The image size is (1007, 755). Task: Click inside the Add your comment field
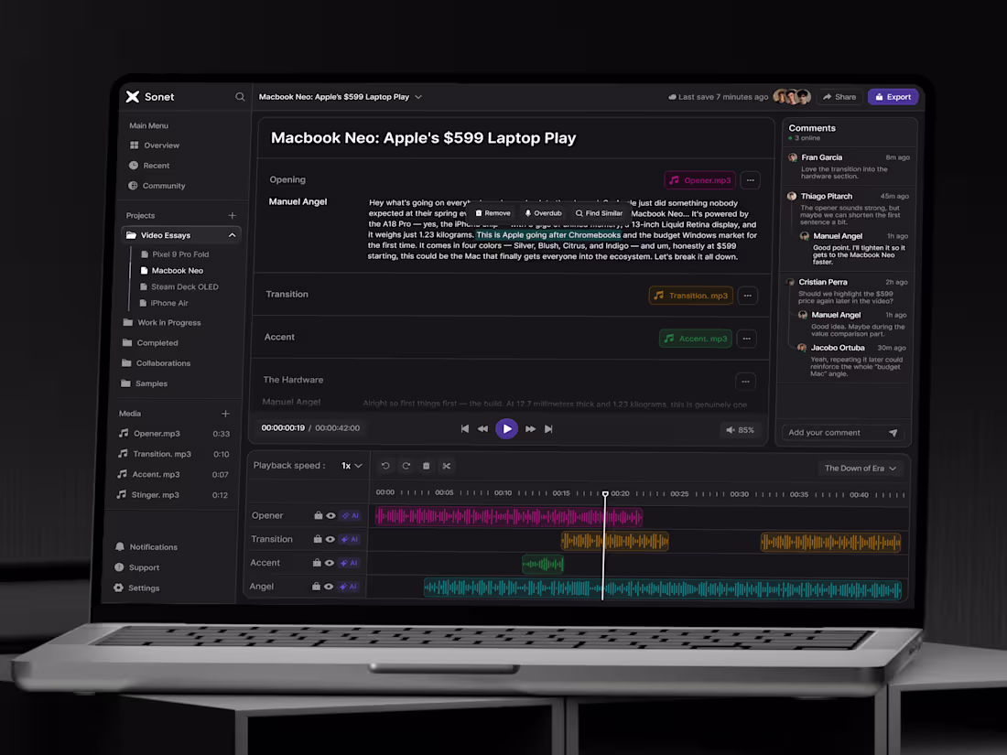828,432
